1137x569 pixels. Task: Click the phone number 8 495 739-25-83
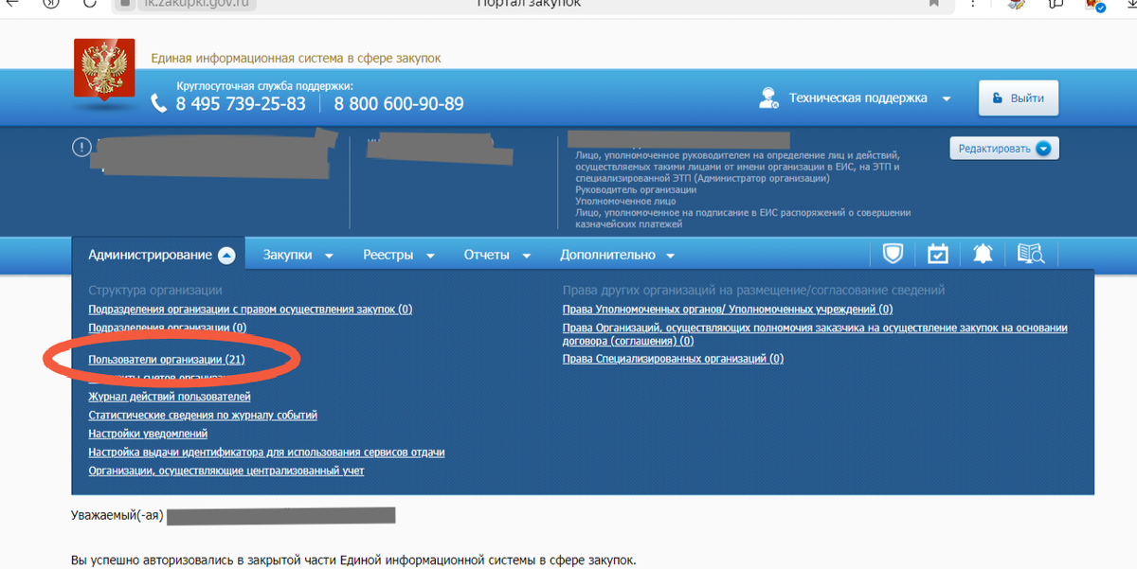click(x=241, y=104)
